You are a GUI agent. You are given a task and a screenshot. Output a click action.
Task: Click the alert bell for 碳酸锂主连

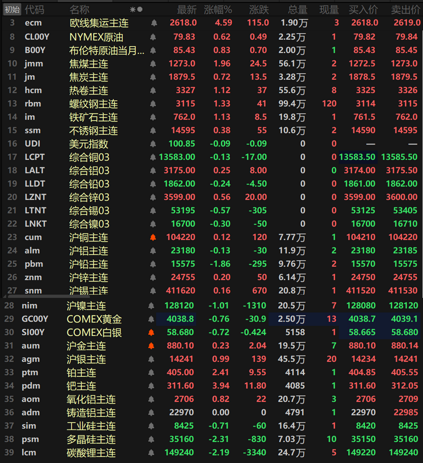tap(151, 453)
